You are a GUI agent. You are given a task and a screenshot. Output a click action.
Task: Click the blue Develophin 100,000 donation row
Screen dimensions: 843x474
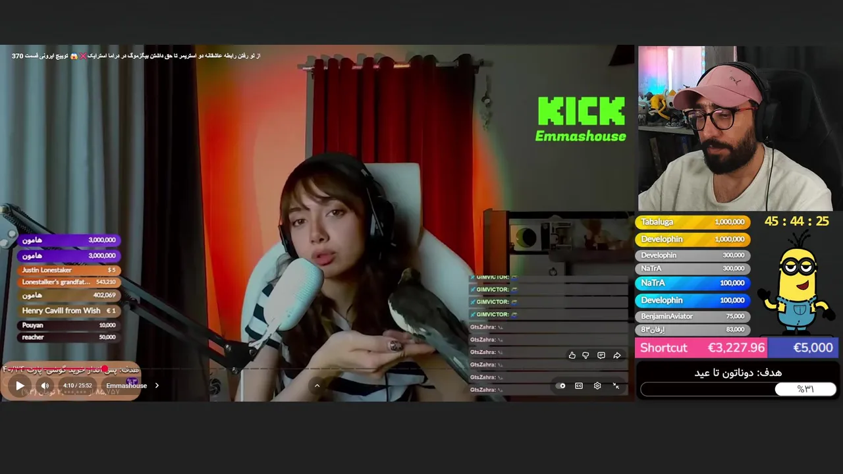tap(693, 300)
